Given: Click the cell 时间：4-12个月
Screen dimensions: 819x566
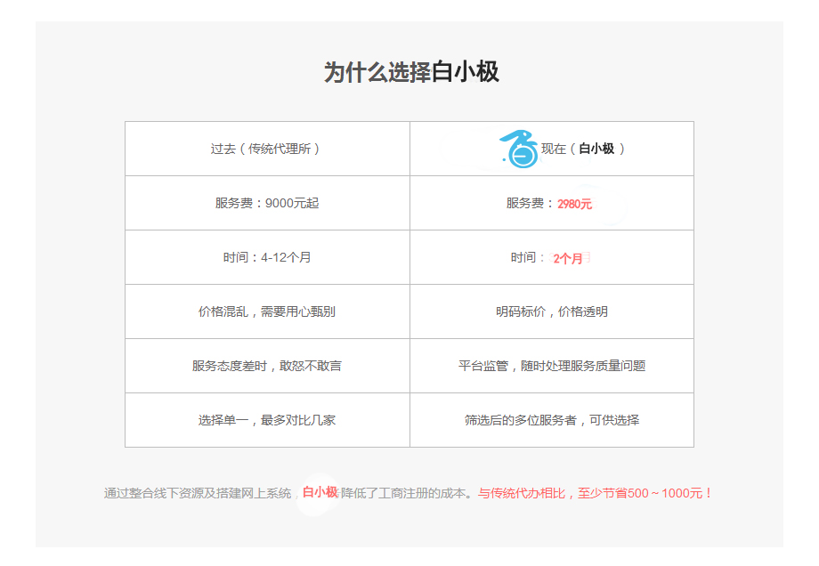Looking at the screenshot, I should pos(267,257).
